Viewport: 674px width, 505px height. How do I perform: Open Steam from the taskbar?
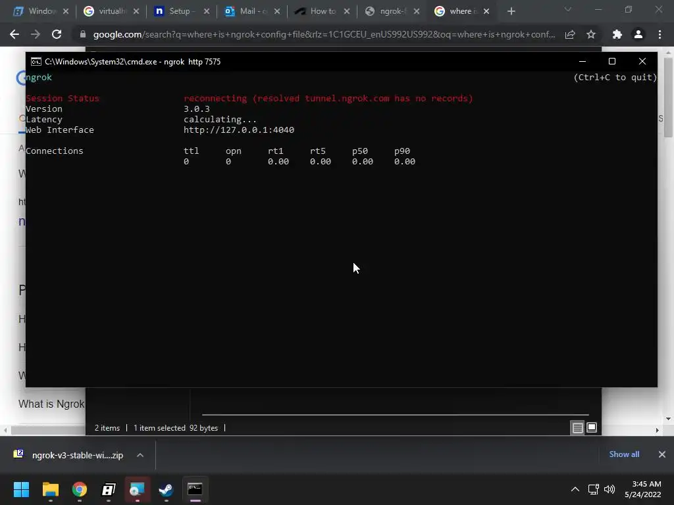pyautogui.click(x=166, y=489)
